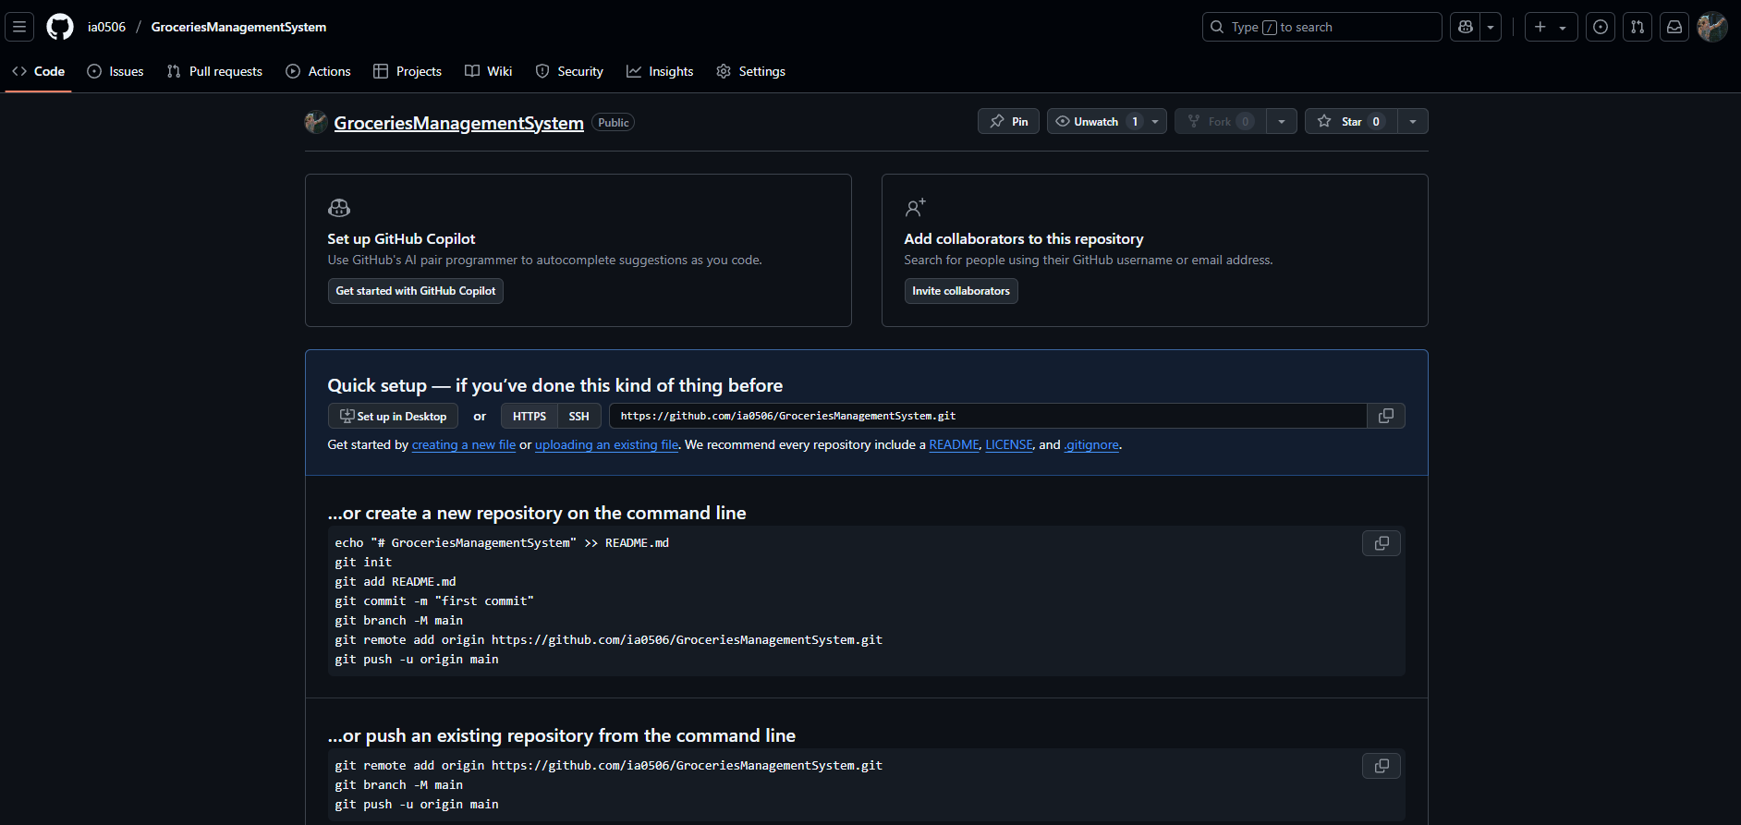Click the 'git commit -m "first commit"' line
Image resolution: width=1741 pixels, height=825 pixels.
(434, 601)
